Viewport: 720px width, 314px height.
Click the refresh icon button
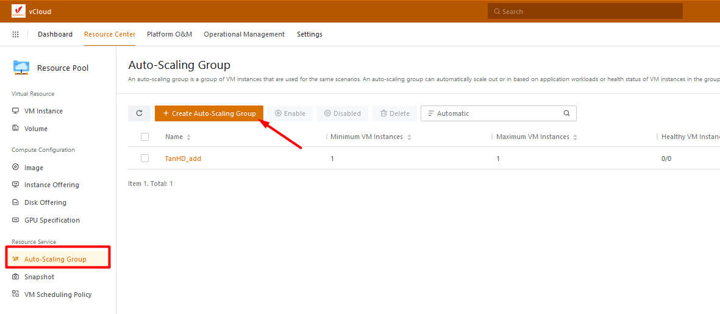139,113
